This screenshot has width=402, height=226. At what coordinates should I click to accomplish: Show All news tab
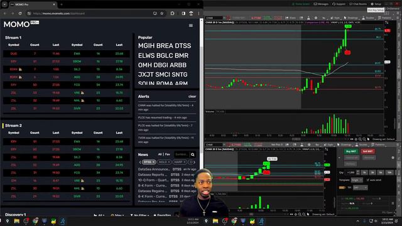tap(160, 154)
